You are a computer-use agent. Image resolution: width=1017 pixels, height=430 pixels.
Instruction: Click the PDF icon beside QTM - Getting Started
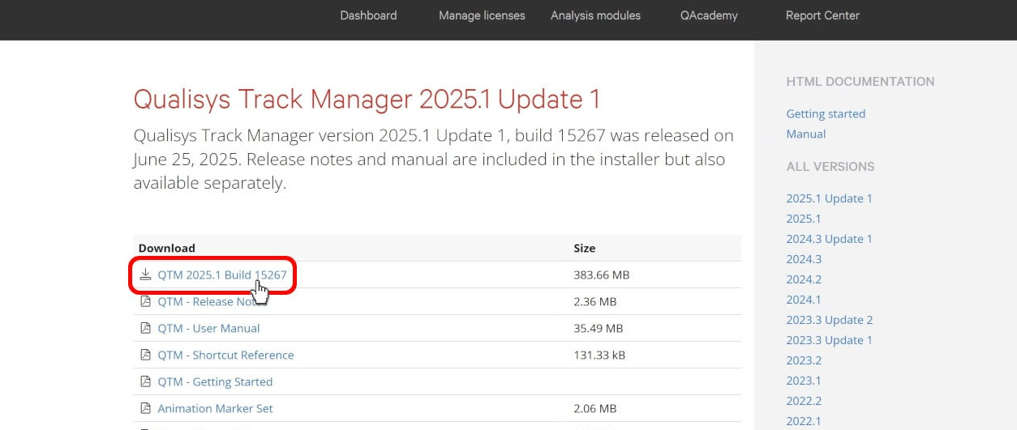coord(145,381)
